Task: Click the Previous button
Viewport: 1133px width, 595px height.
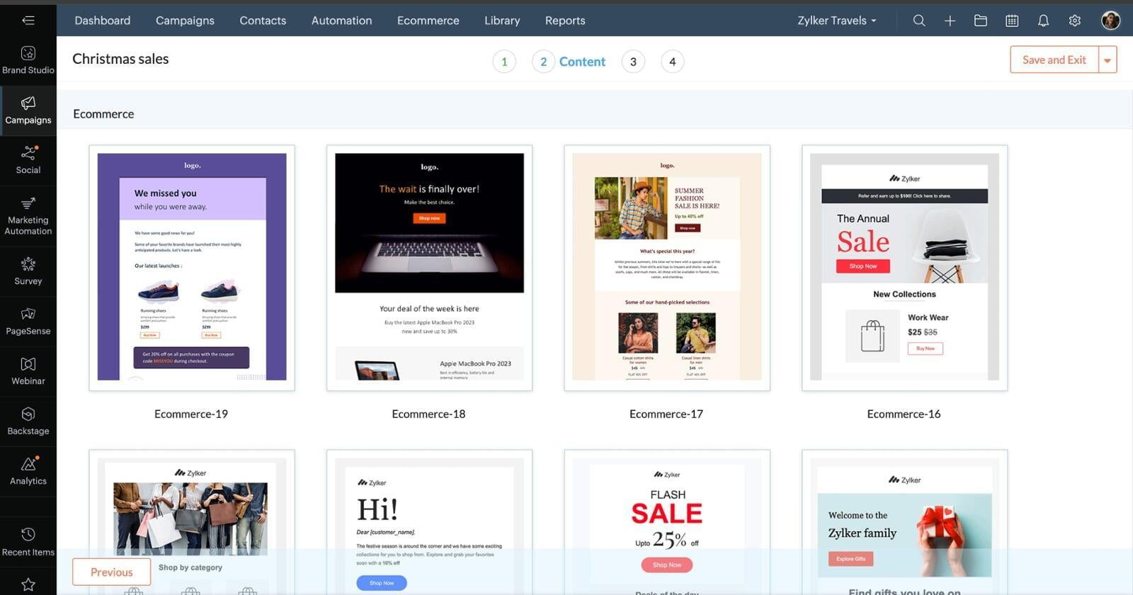Action: coord(111,572)
